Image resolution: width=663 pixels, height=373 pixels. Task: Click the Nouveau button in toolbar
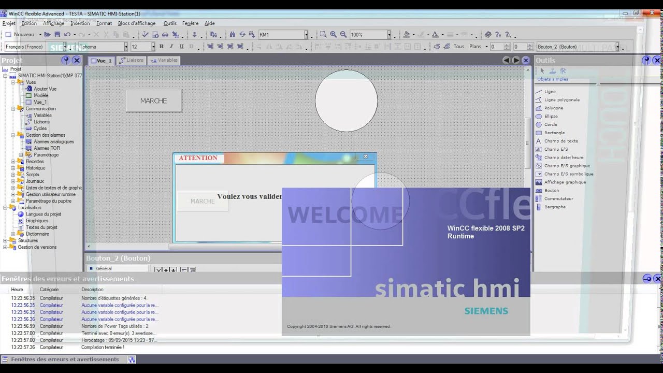tap(19, 34)
